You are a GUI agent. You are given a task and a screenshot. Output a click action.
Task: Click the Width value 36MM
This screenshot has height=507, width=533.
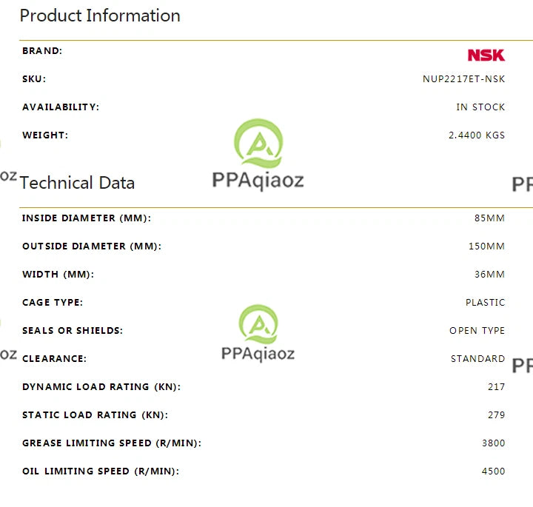[x=489, y=275]
